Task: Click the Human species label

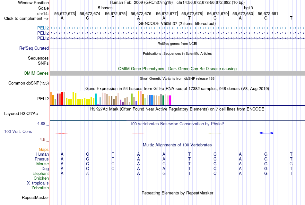Action: point(42,154)
